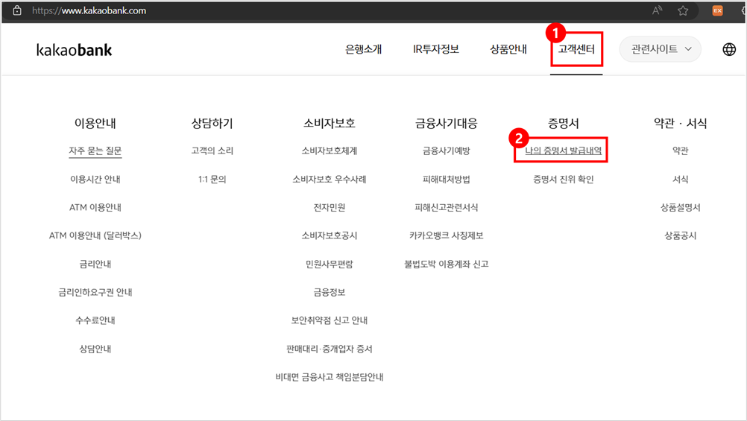Viewport: 747px width, 421px height.
Task: Open 피해신고관련서식 link
Action: (447, 207)
